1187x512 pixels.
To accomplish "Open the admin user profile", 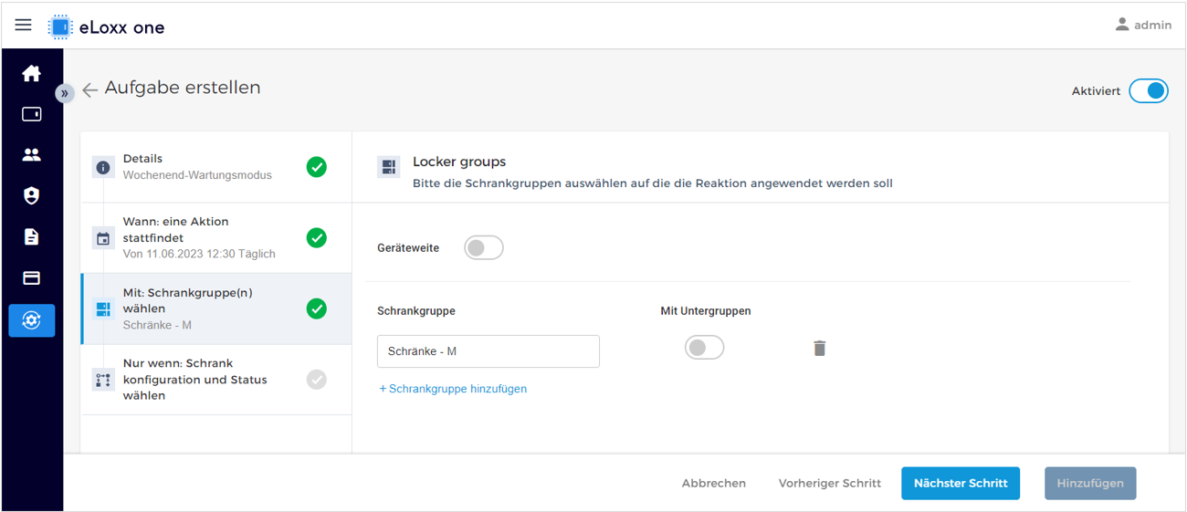I will click(x=1143, y=25).
